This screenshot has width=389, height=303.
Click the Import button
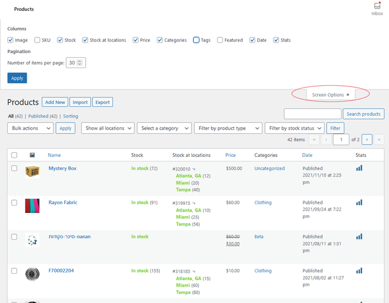tap(80, 102)
